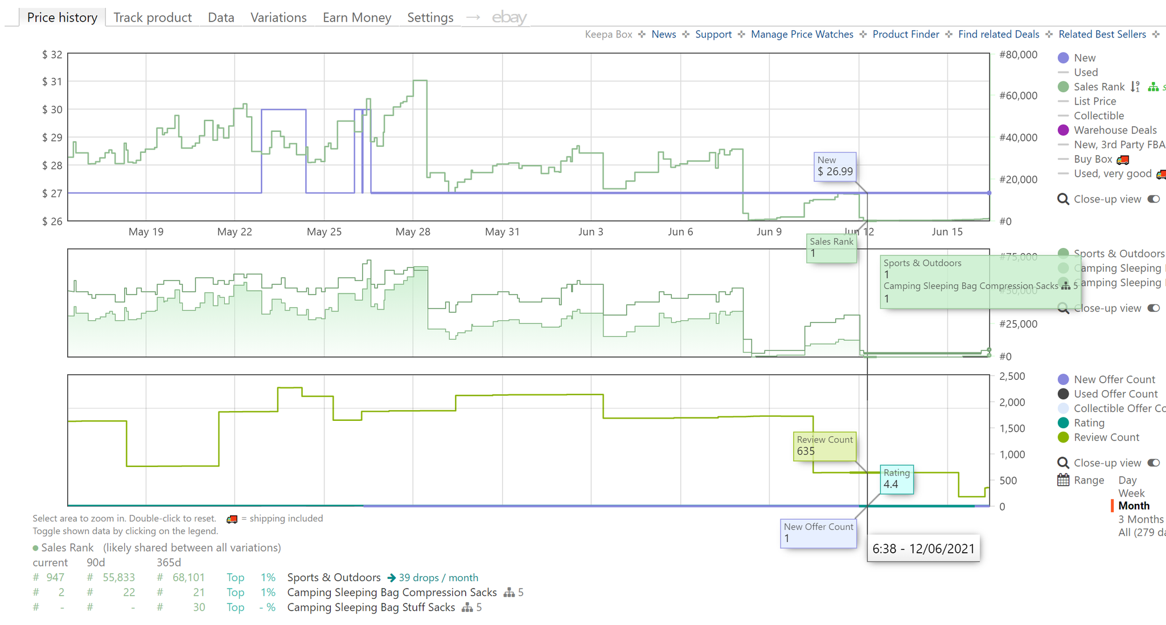The image size is (1166, 625).
Task: Toggle Used, very good legend entry
Action: coord(1112,173)
